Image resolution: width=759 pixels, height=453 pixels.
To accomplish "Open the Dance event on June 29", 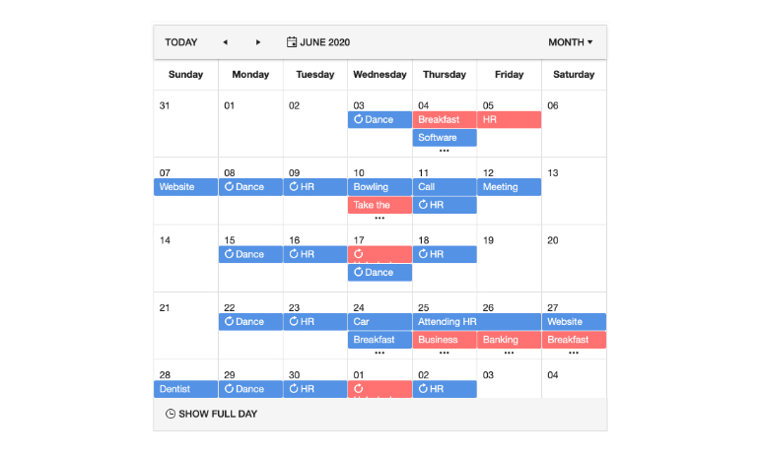I will pos(250,389).
